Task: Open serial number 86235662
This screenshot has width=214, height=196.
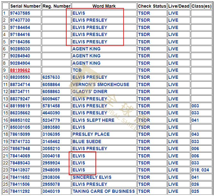Action: point(20,113)
